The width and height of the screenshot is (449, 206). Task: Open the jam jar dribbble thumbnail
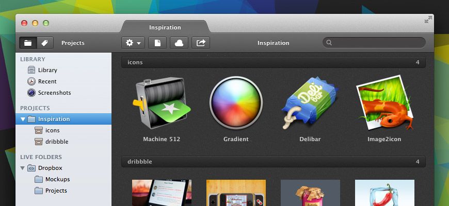[x=310, y=193]
